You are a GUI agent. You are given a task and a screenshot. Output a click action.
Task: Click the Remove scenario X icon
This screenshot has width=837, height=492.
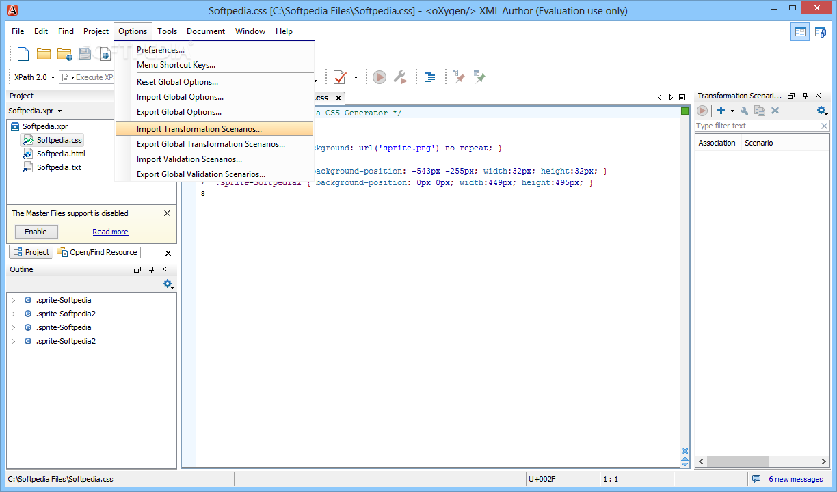click(775, 111)
